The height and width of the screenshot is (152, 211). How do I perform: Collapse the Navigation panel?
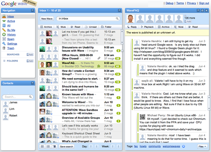click(32, 10)
